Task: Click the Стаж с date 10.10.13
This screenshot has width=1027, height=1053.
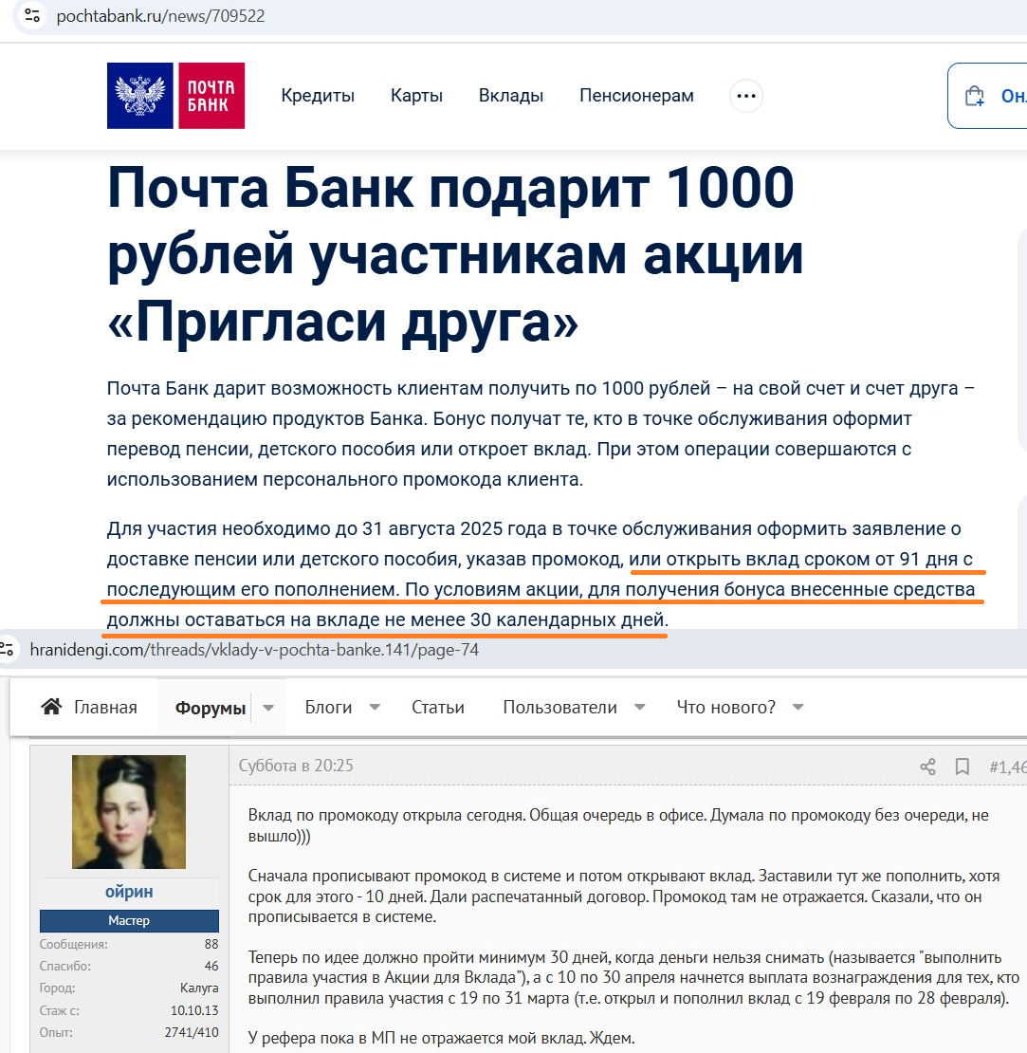Action: pos(194,1010)
